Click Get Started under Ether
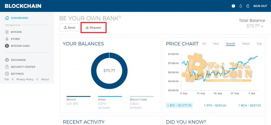The height and width of the screenshot is (125, 271). (104, 108)
